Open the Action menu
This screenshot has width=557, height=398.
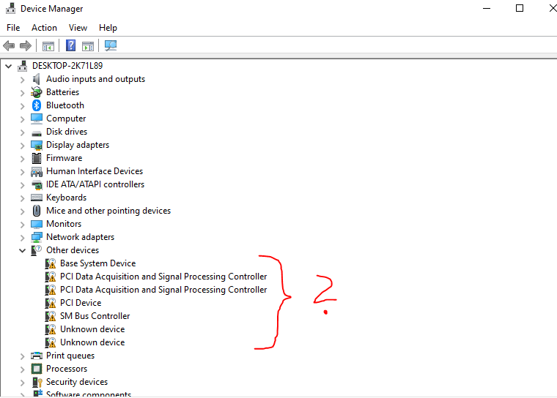44,28
